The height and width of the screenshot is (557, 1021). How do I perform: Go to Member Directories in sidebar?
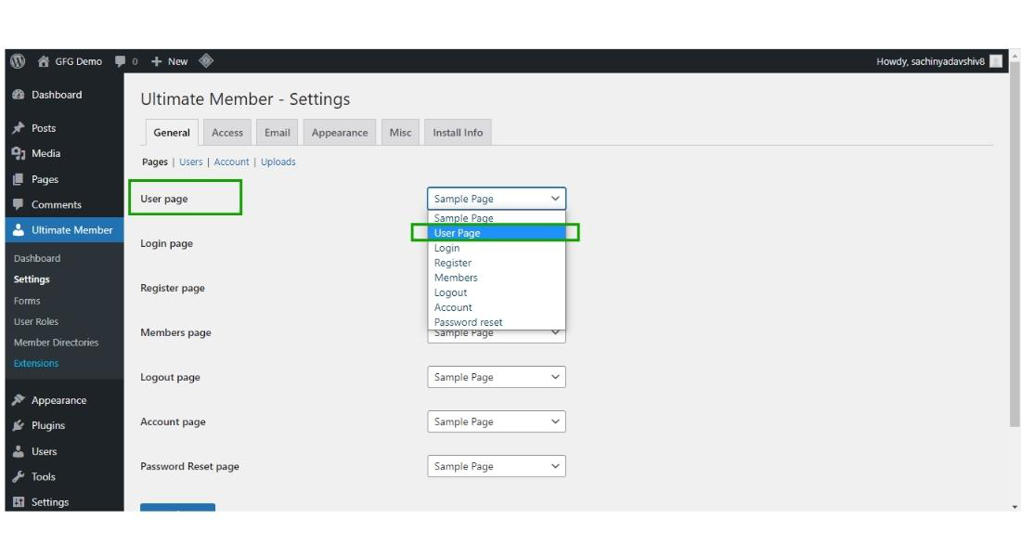pyautogui.click(x=56, y=343)
